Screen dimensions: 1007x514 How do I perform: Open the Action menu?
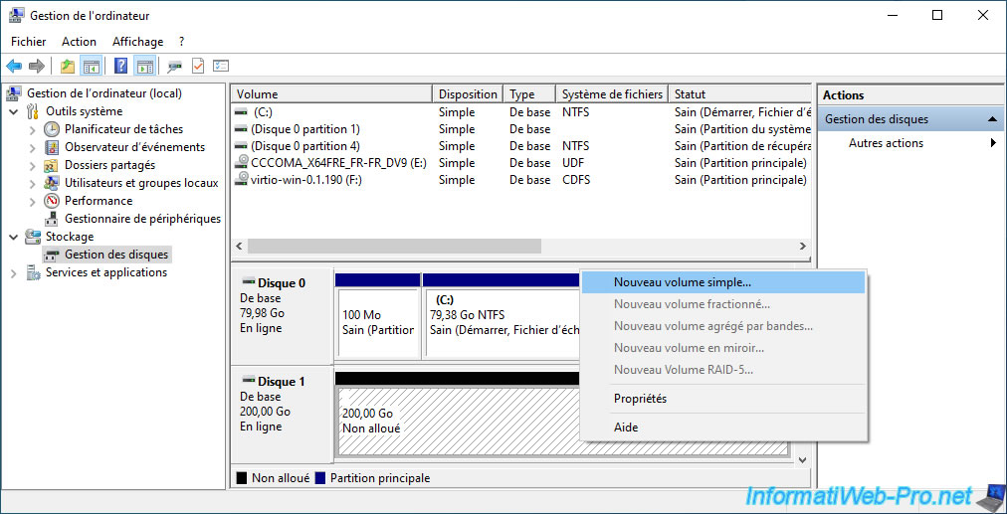click(x=79, y=42)
